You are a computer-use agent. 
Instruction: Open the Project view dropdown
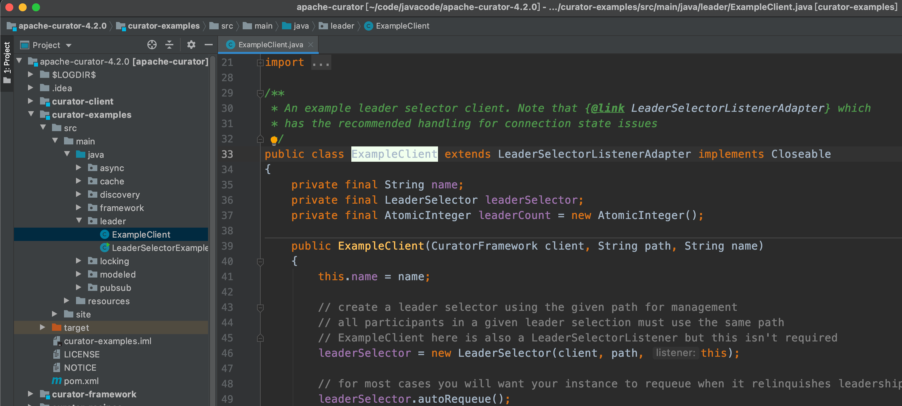[x=69, y=45]
